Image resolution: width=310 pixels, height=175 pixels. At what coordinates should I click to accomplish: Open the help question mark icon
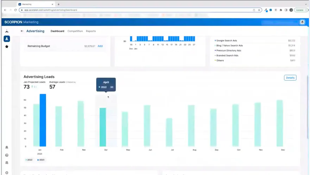pos(7,155)
